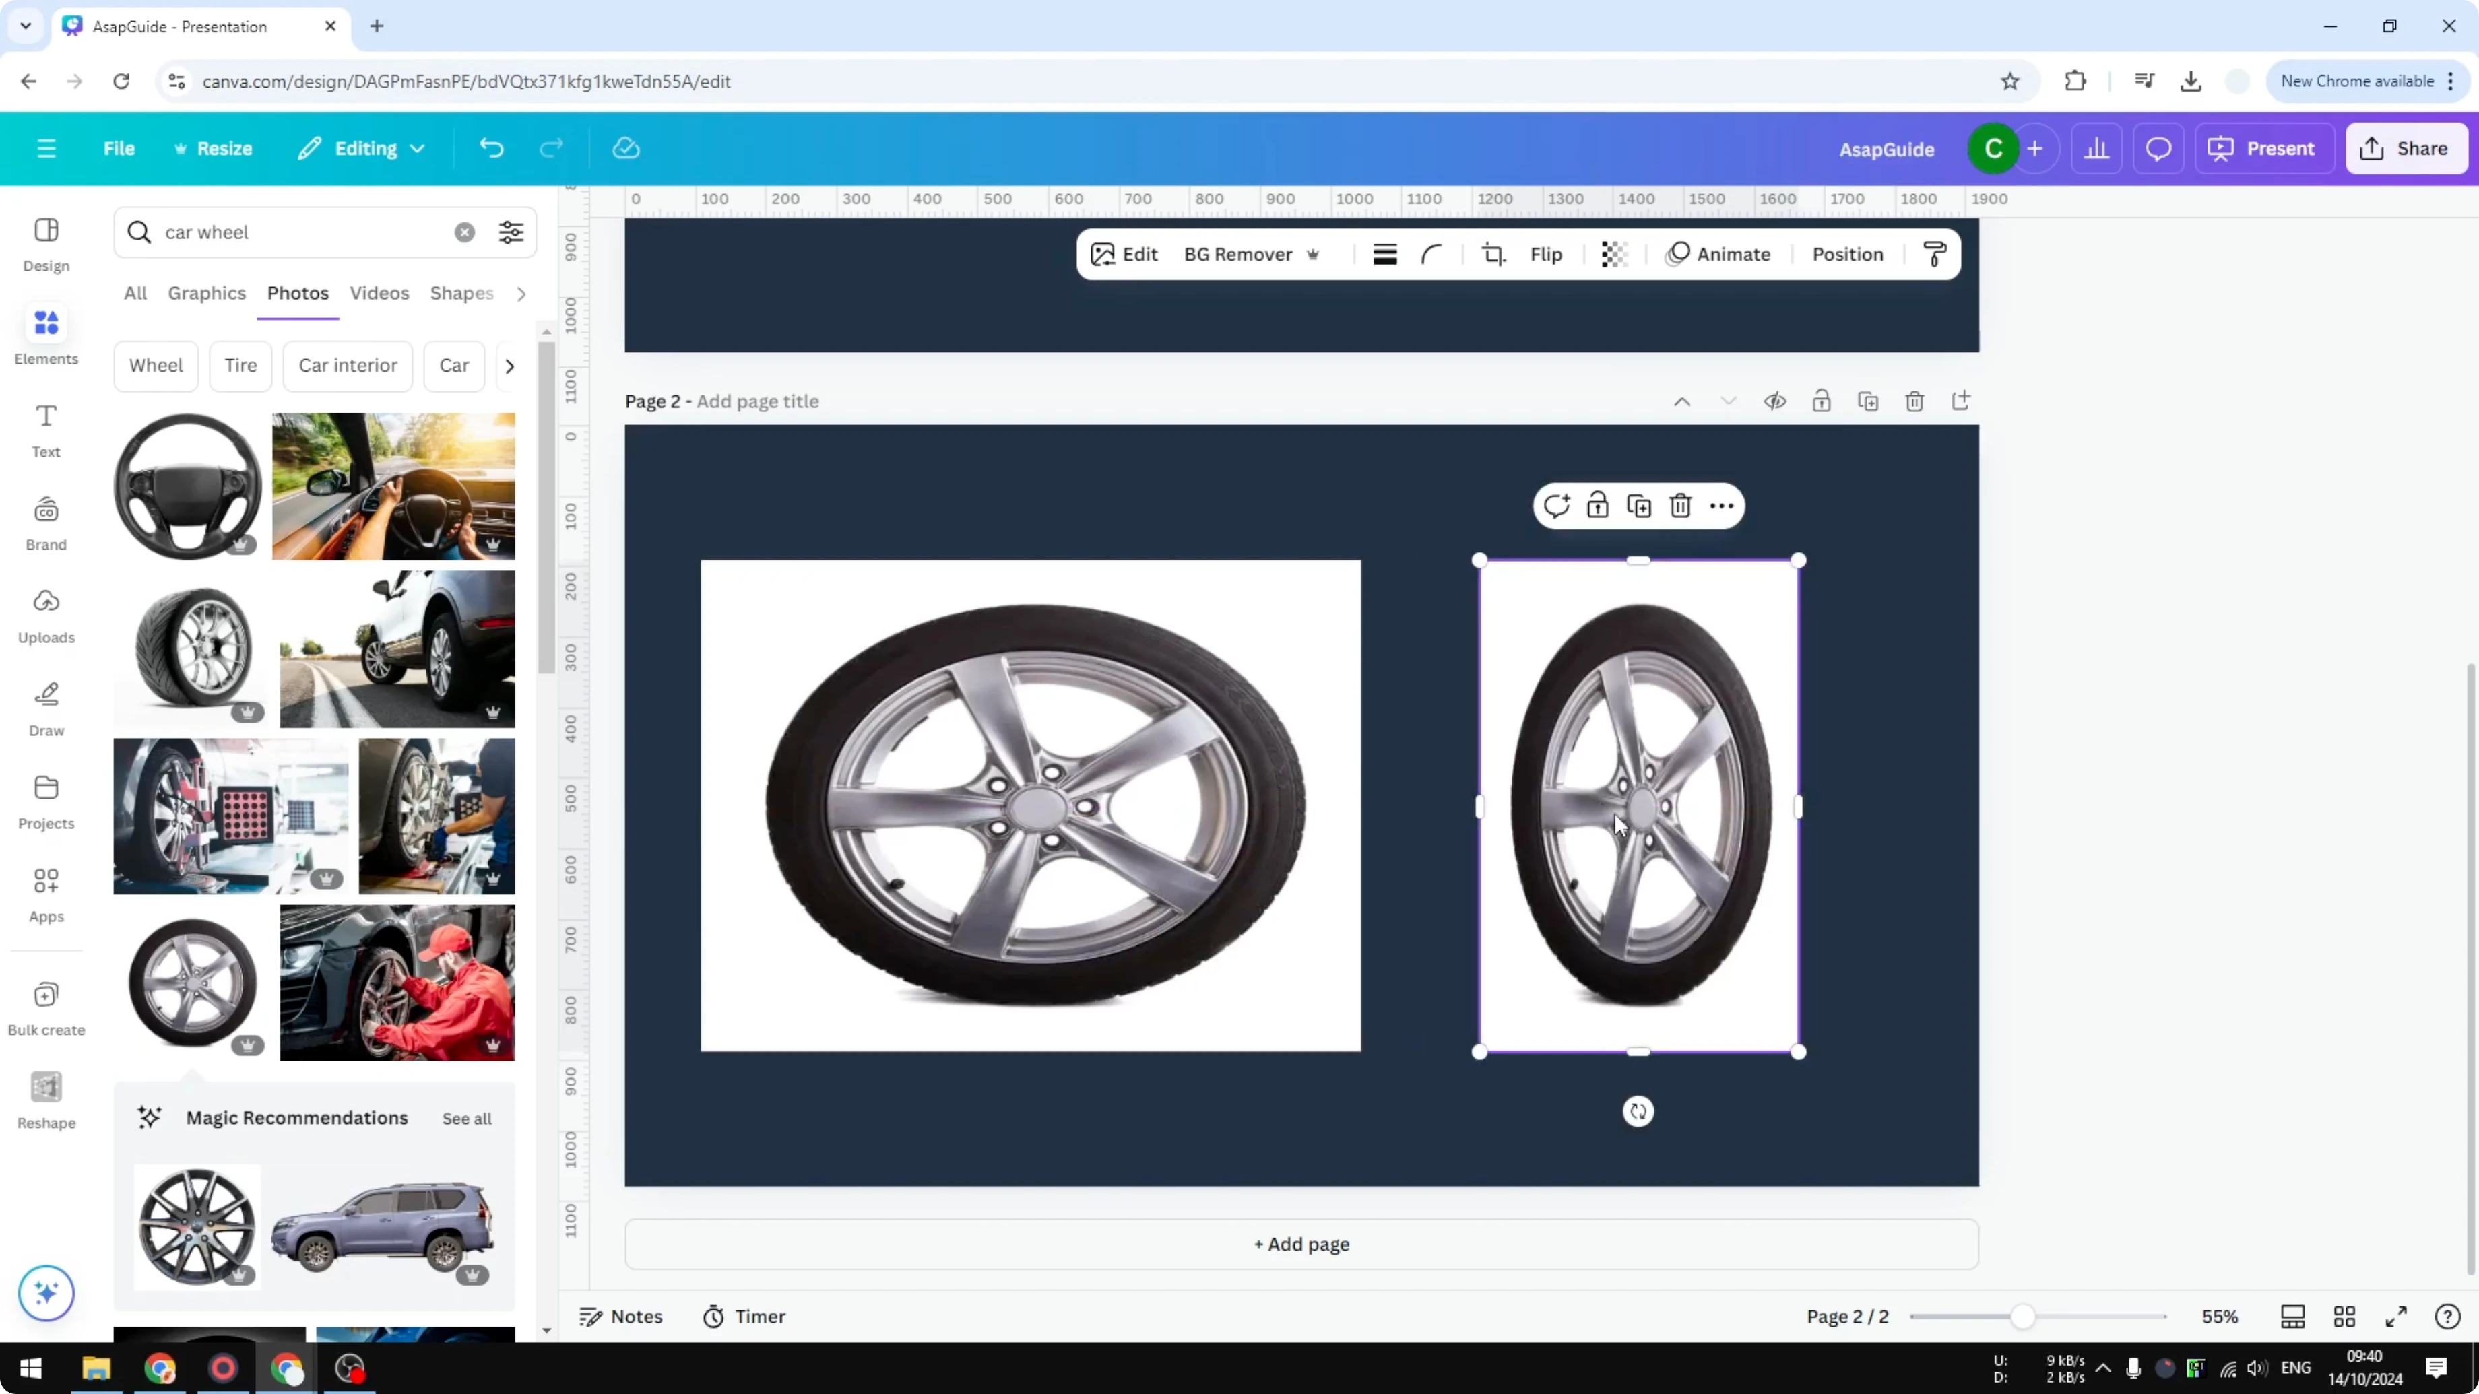Lock the selected wheel image
2479x1394 pixels.
tap(1597, 505)
